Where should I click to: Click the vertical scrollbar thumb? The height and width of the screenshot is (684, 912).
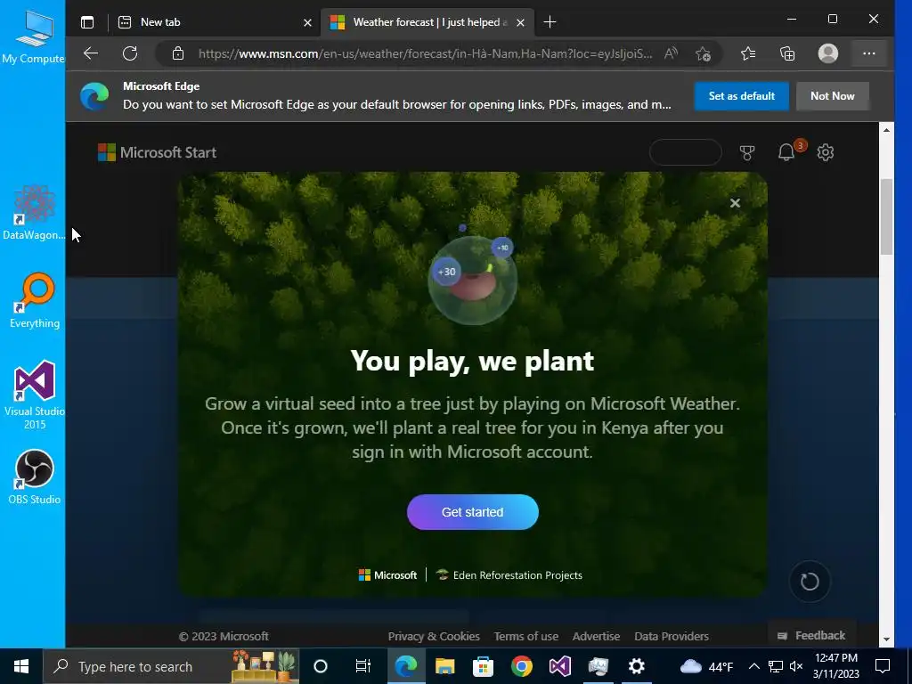point(886,216)
